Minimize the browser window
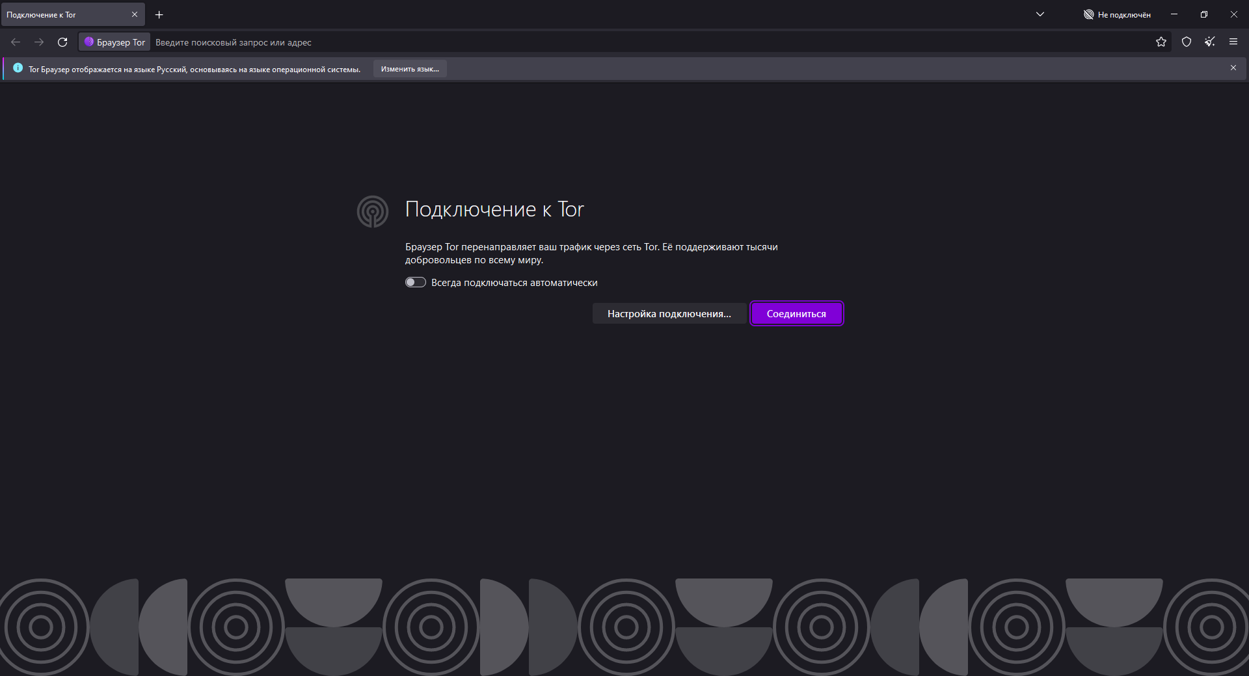Image resolution: width=1249 pixels, height=676 pixels. 1174,14
